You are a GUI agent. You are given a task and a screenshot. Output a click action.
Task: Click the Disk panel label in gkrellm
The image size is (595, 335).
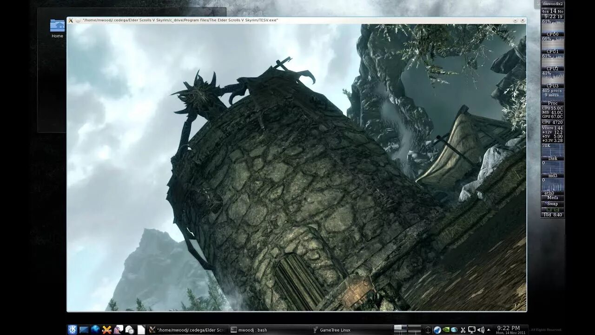click(x=553, y=158)
